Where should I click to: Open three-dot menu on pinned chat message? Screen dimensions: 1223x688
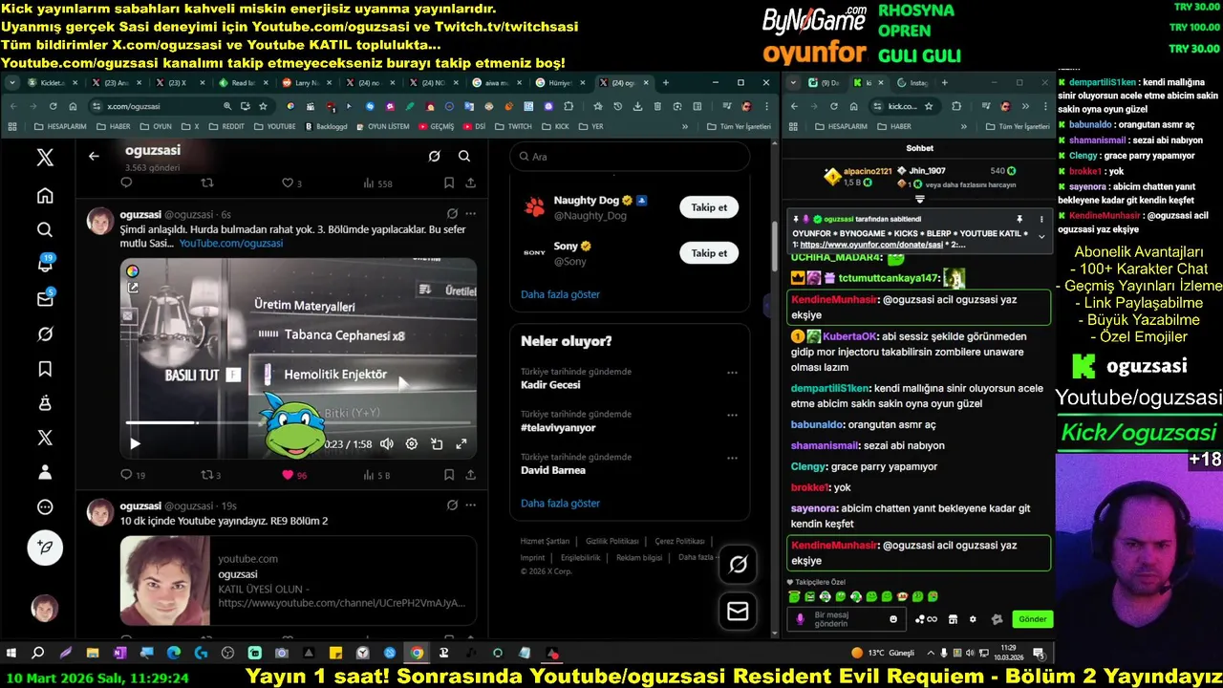click(x=1041, y=219)
